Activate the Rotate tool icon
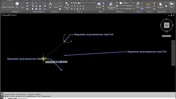The width and height of the screenshot is (176, 99). [x=36, y=3]
